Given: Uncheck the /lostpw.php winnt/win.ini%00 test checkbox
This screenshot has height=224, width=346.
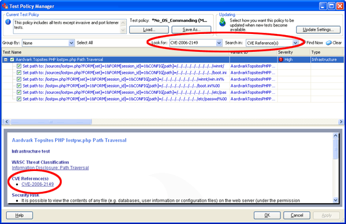Looking at the screenshot, I should pos(19,79).
